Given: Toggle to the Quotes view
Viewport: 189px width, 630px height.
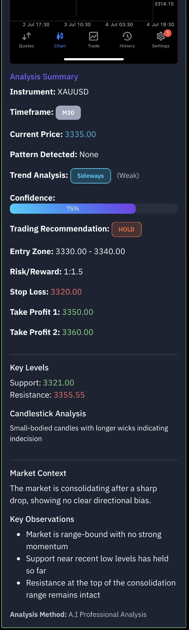Looking at the screenshot, I should pyautogui.click(x=26, y=40).
